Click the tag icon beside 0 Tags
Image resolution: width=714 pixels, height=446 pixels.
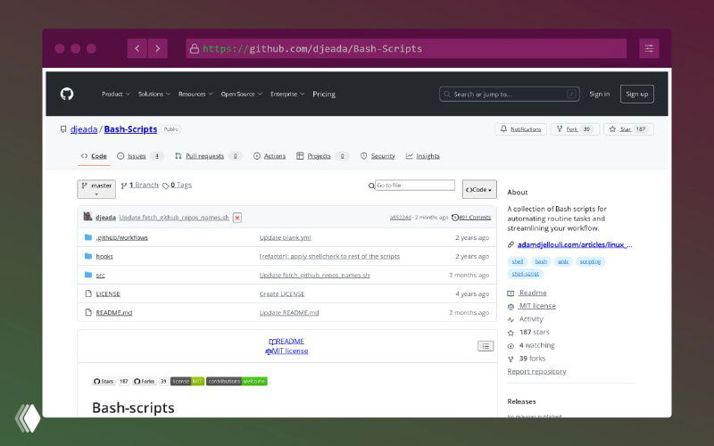[166, 186]
